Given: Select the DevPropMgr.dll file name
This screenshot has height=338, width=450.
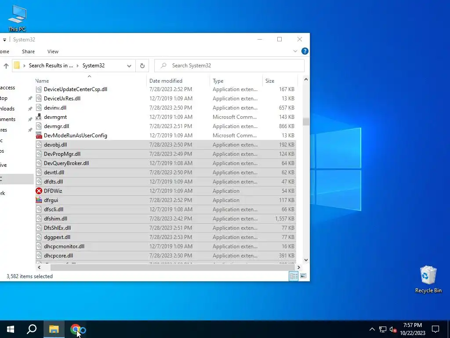Looking at the screenshot, I should point(62,154).
